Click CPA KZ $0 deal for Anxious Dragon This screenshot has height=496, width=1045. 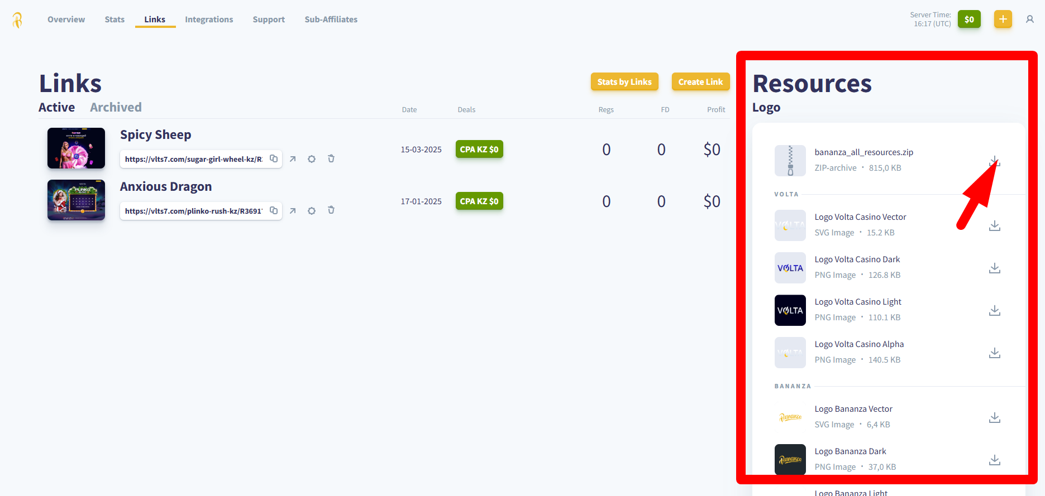[479, 201]
